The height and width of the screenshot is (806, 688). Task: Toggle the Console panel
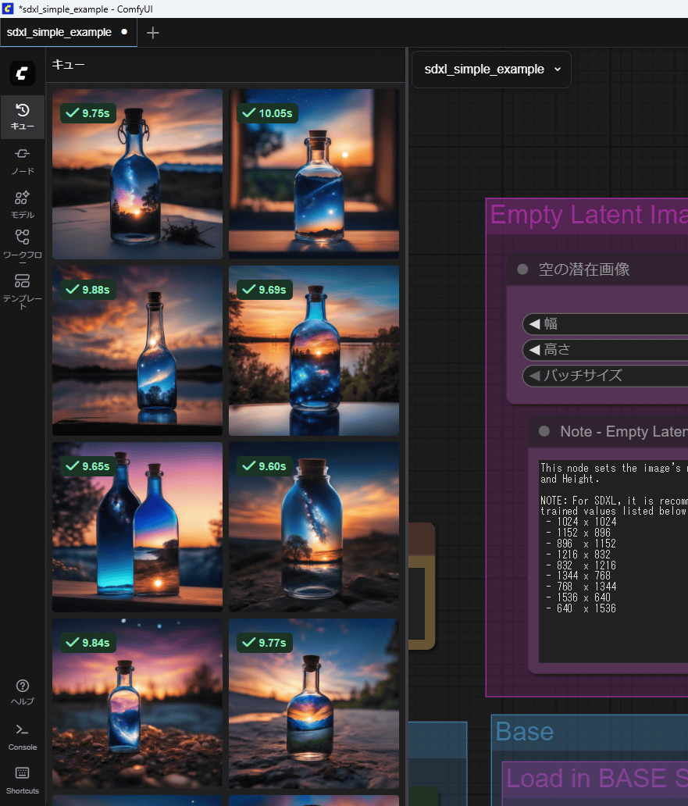[x=22, y=736]
